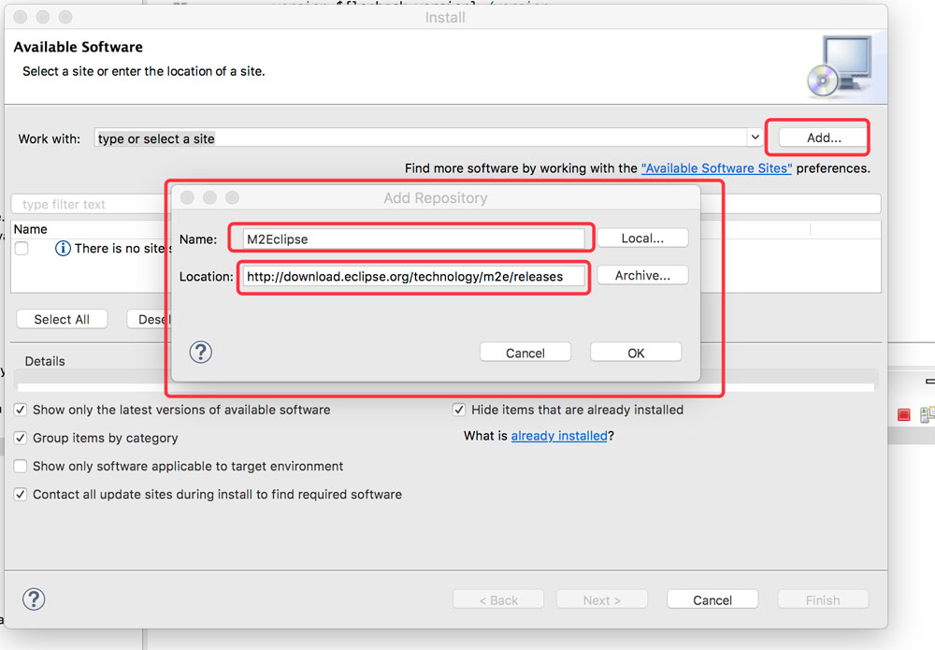Enable 'Show only software applicable to target environment'
Image resolution: width=935 pixels, height=650 pixels.
click(x=20, y=466)
